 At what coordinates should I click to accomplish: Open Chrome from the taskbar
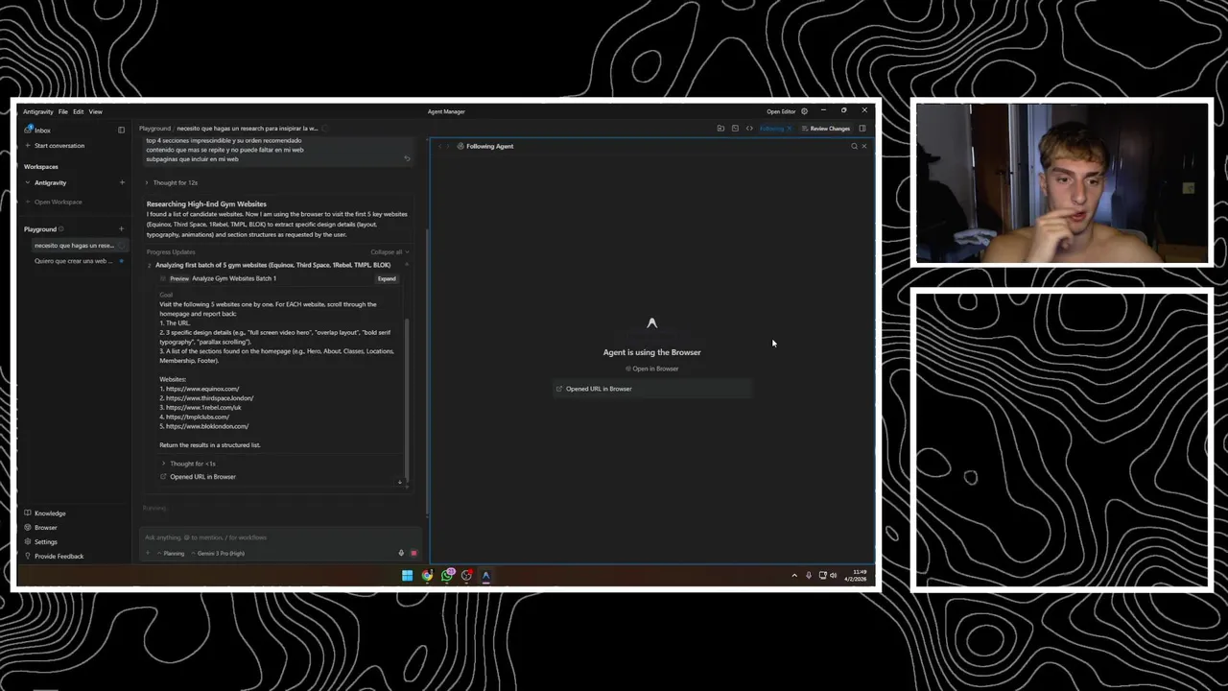[427, 576]
